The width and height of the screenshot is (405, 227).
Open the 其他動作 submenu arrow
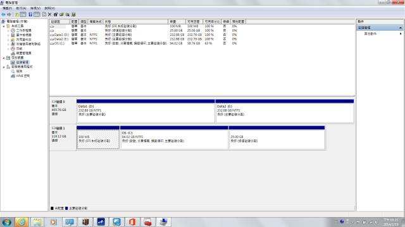click(x=401, y=33)
